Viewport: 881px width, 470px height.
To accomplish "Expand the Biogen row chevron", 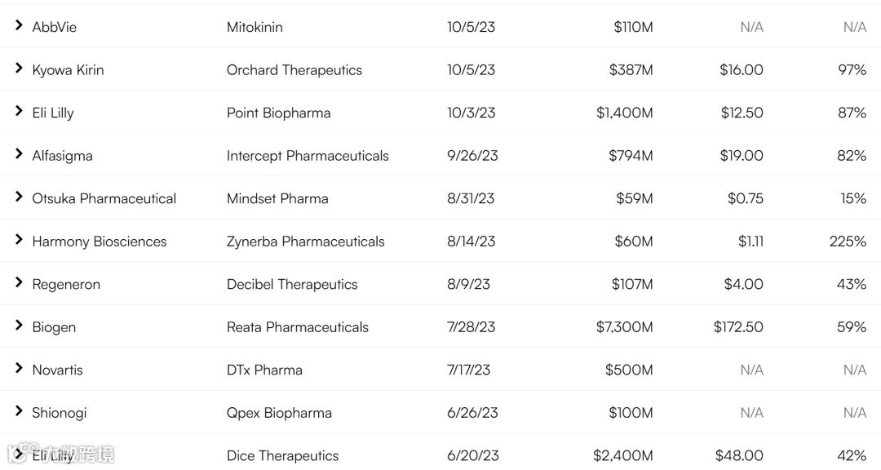I will 19,326.
